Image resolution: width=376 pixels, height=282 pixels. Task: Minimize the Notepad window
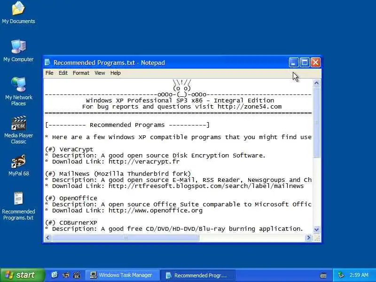(294, 63)
